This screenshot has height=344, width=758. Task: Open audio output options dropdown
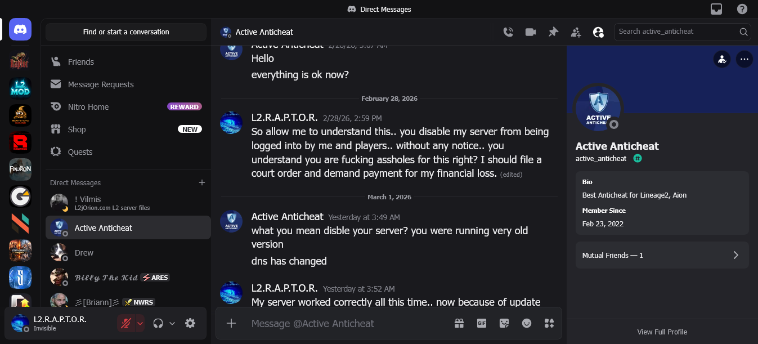(x=172, y=323)
